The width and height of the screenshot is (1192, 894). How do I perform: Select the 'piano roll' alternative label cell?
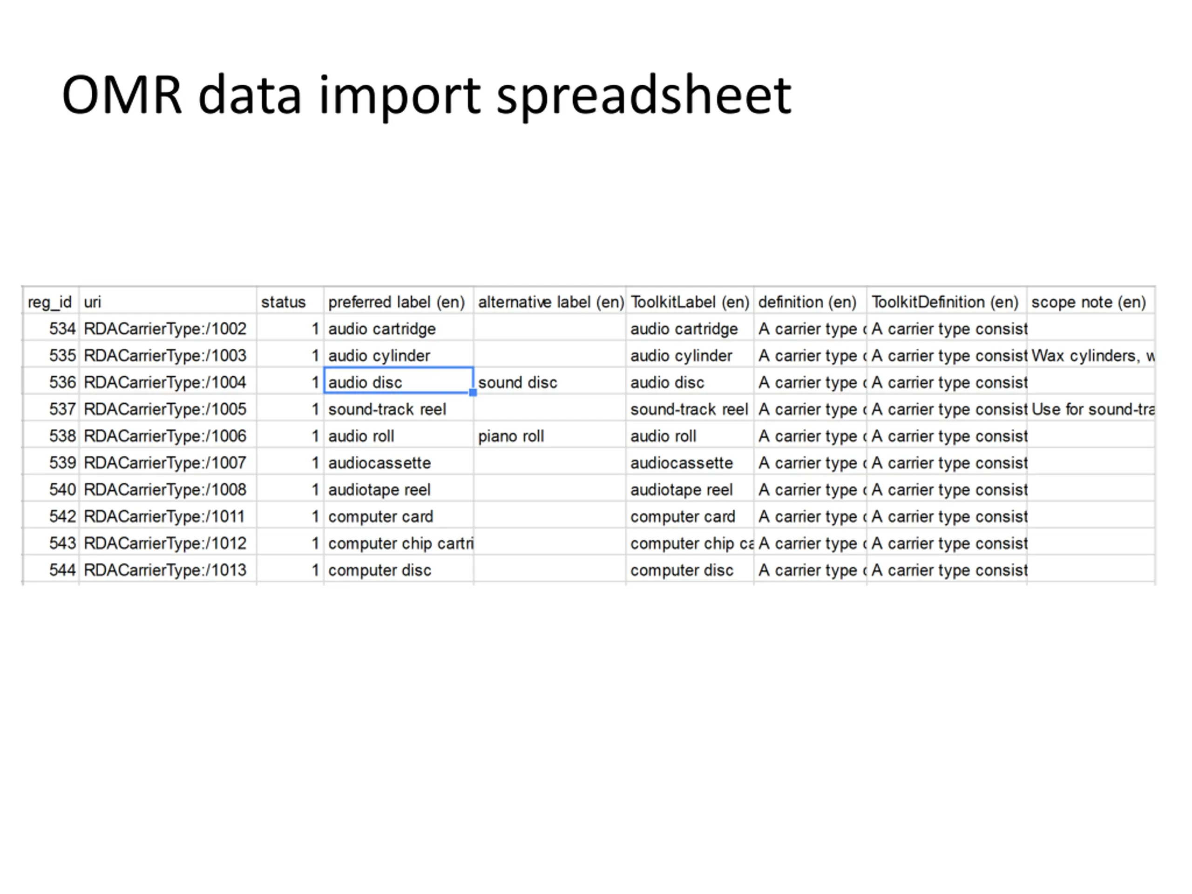[549, 435]
